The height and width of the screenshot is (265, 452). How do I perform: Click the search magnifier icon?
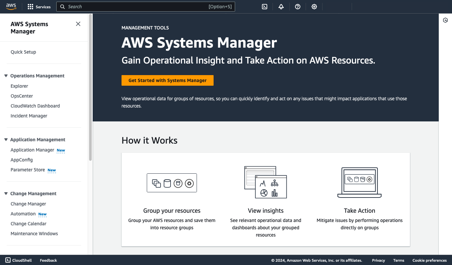pos(63,7)
